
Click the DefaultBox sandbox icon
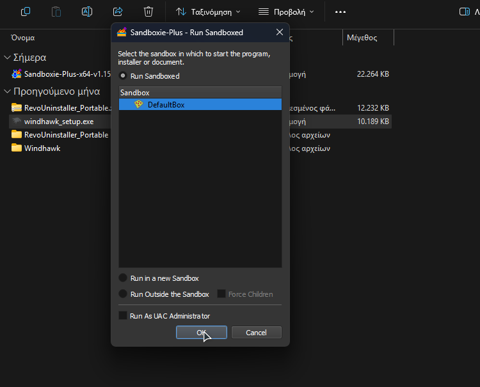pos(139,104)
